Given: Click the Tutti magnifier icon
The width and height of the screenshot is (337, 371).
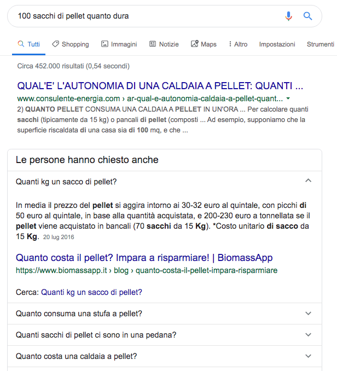Looking at the screenshot, I should [21, 44].
